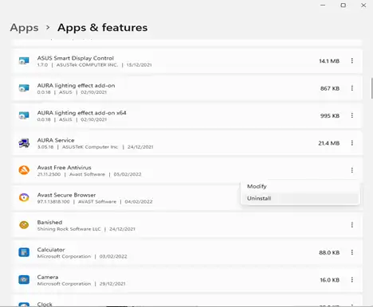Open more options for AURA lighting effect add-on 867 KB
This screenshot has width=373, height=307.
352,88
